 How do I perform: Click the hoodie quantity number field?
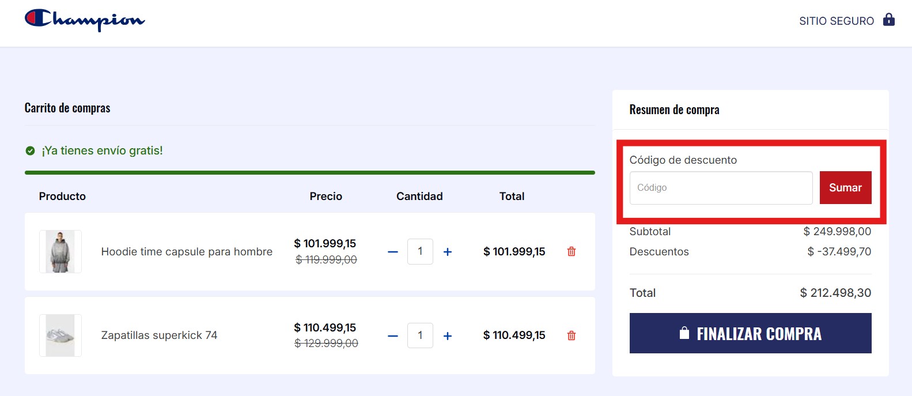420,251
